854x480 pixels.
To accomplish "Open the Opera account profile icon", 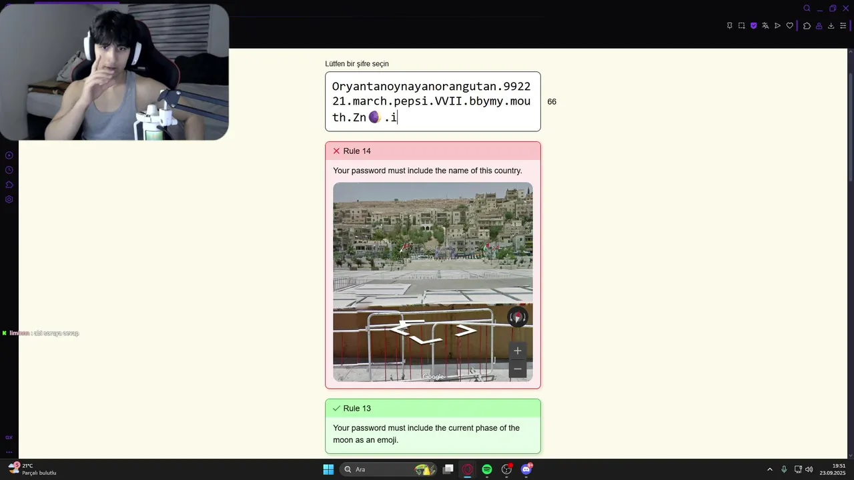I will click(819, 26).
